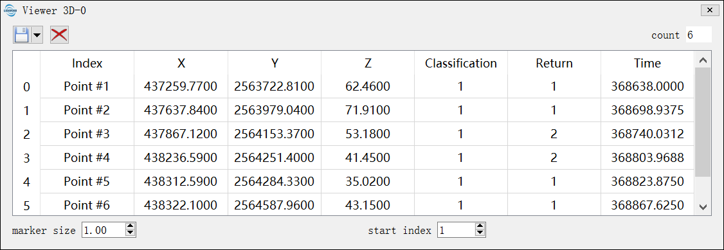Click the marker size input field
Image resolution: width=724 pixels, height=250 pixels.
pos(104,230)
